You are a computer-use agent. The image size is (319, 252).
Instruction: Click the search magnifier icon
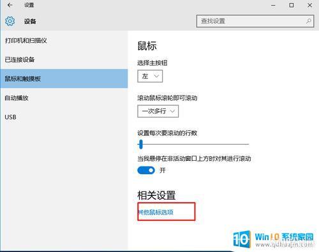click(309, 21)
